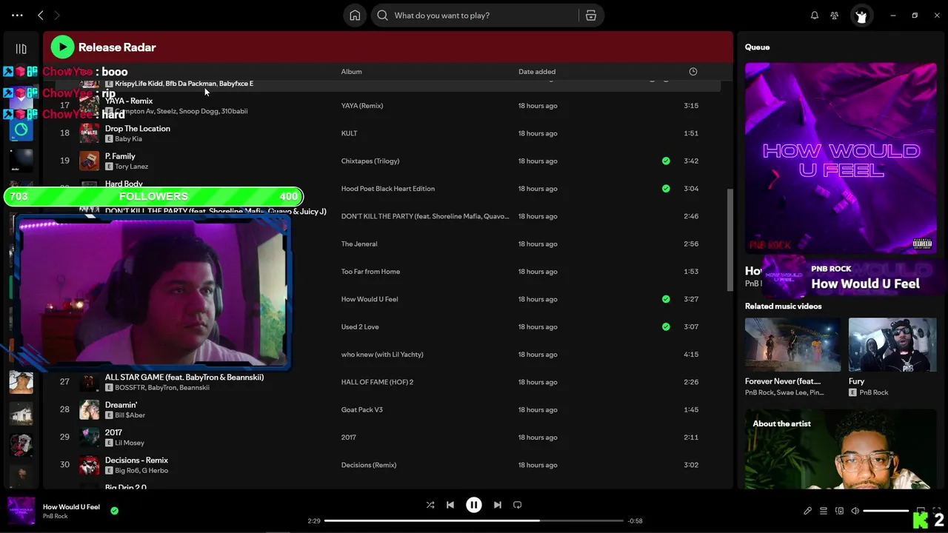Open the 'Fury' music video thumbnail
The height and width of the screenshot is (533, 948).
click(892, 344)
